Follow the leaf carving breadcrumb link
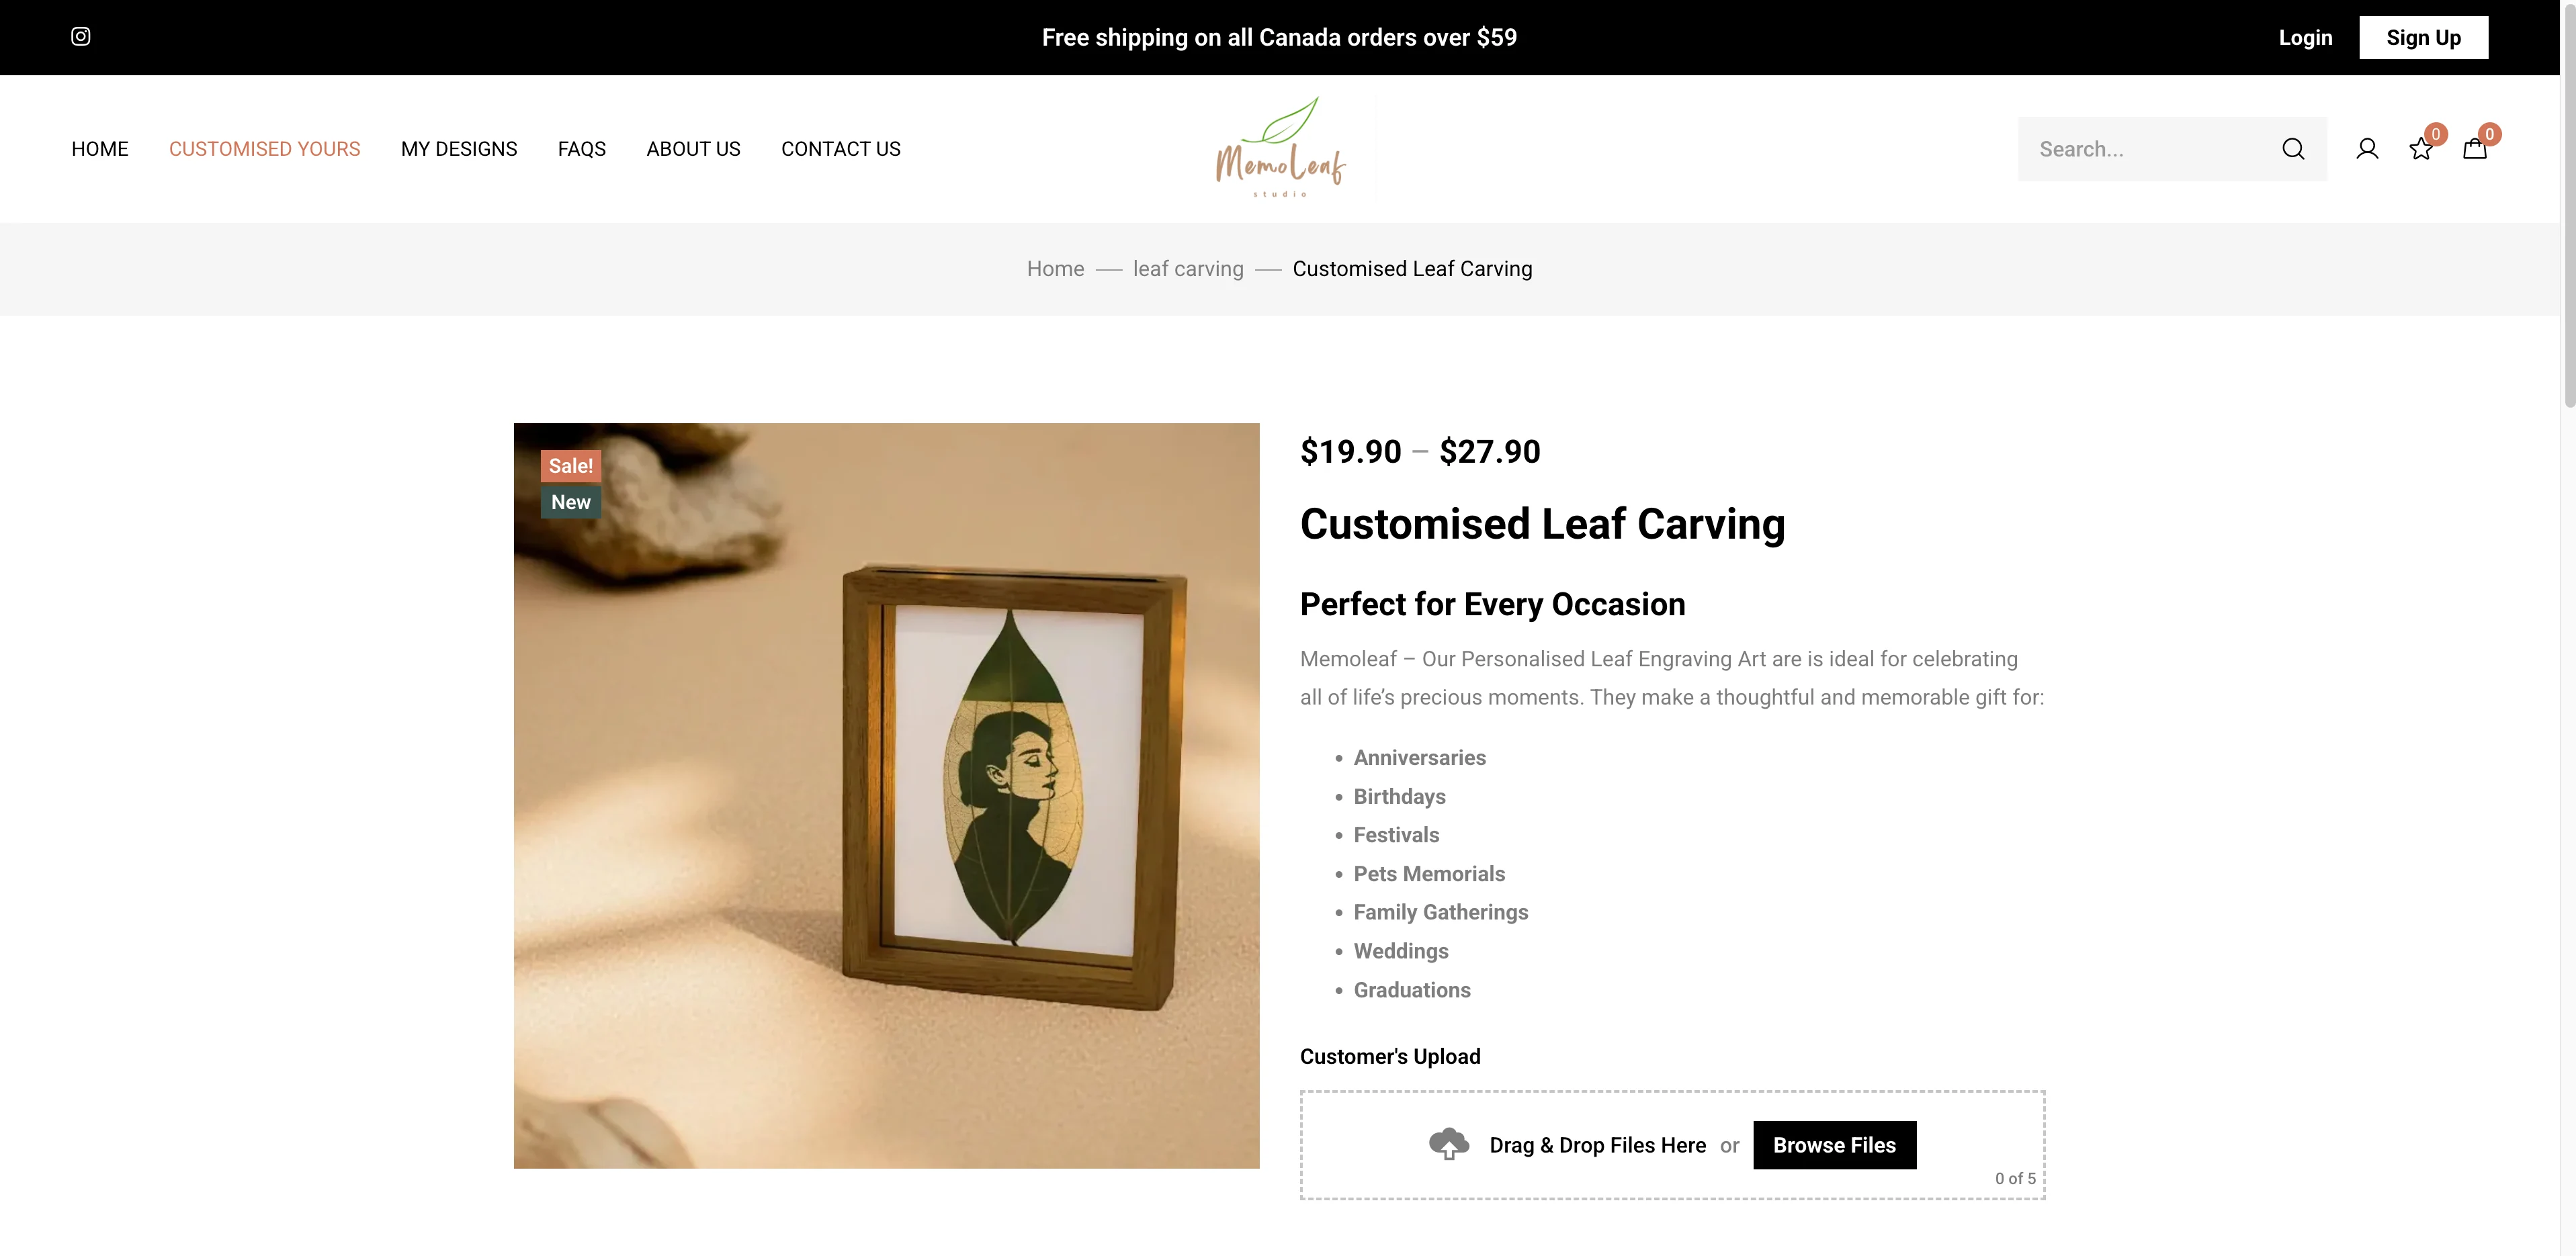Image resolution: width=2576 pixels, height=1256 pixels. coord(1188,269)
